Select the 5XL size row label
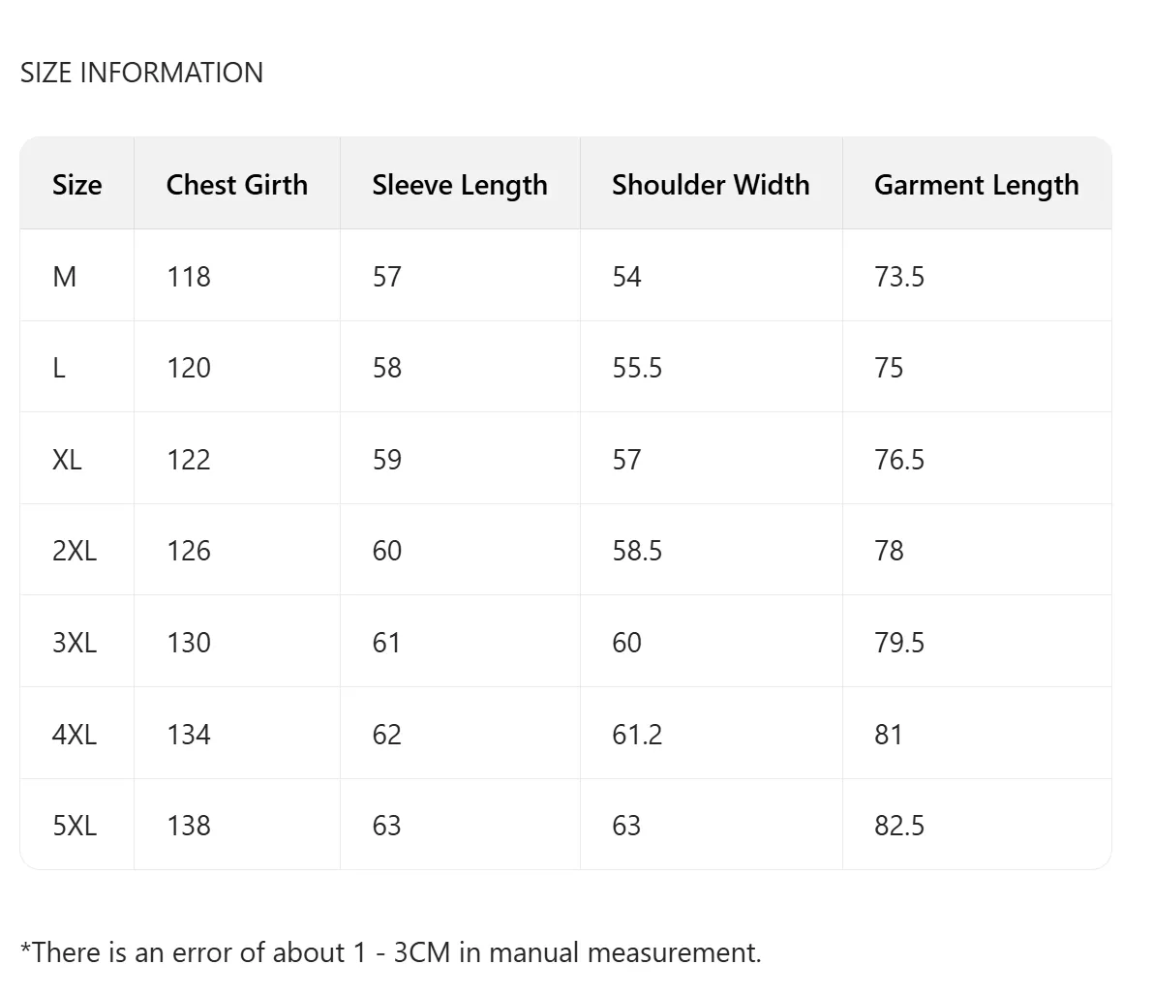 (75, 826)
